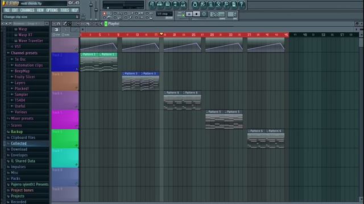Viewport: 364px width, 204px height.
Task: Select the second Pattern 5 clip
Action: (233, 120)
